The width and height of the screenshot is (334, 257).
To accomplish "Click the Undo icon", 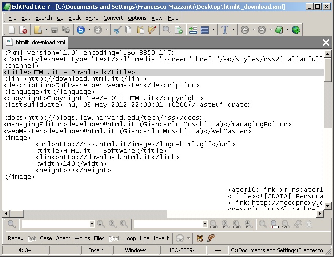I will 81,30.
